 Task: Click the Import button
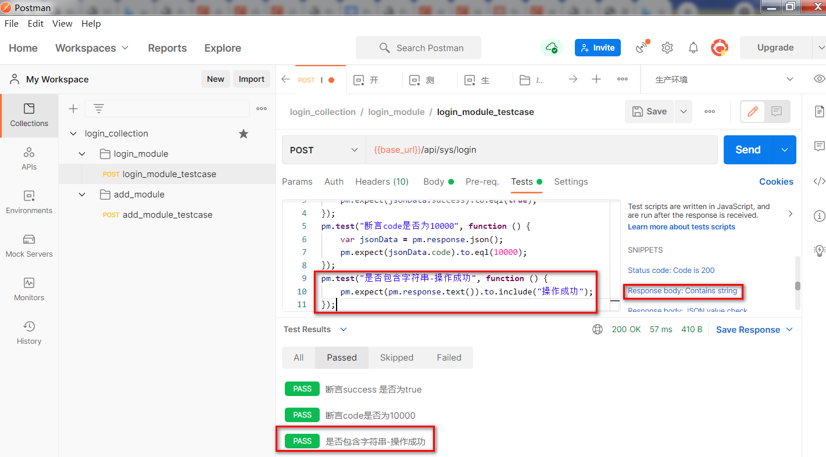(x=252, y=79)
